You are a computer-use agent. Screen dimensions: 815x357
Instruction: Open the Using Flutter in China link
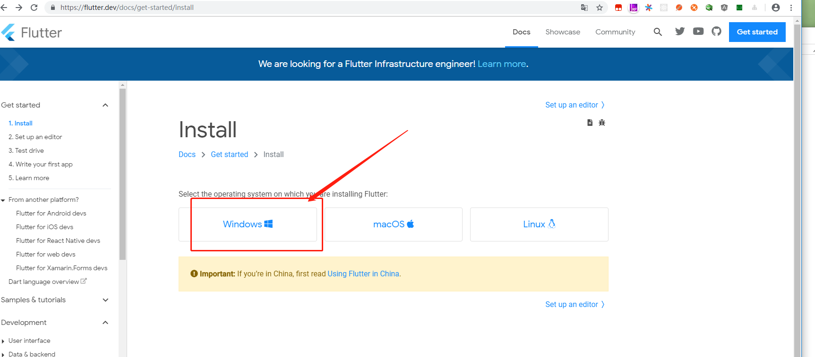tap(363, 274)
